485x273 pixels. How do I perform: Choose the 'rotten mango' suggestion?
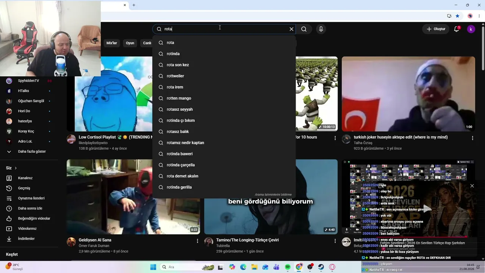tap(224, 98)
